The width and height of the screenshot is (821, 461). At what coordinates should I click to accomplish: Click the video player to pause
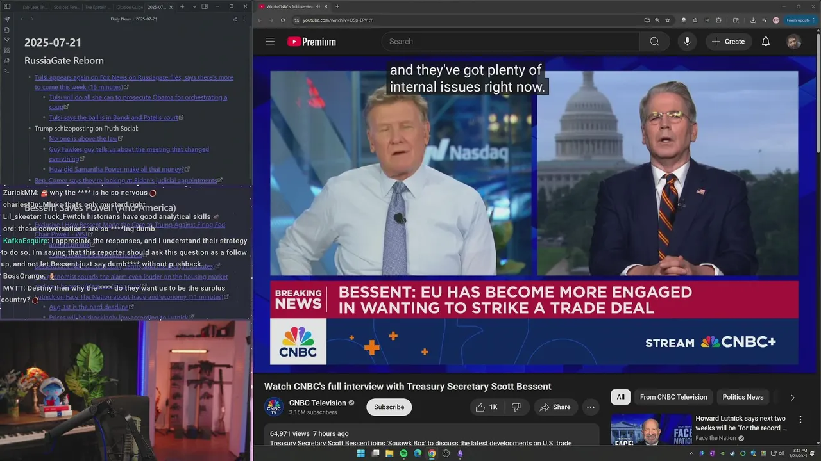point(534,214)
